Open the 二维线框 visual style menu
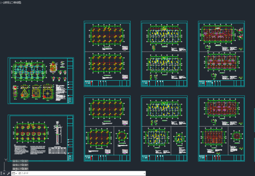 pos(16,2)
